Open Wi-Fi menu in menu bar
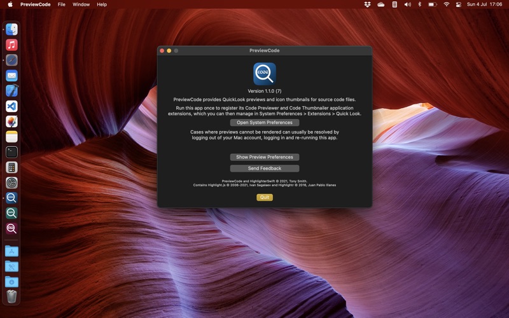The image size is (509, 318). click(x=447, y=4)
